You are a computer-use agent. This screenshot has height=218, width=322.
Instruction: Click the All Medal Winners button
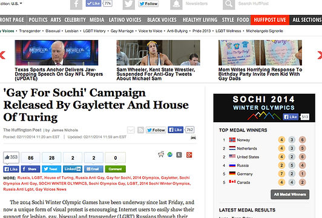pyautogui.click(x=290, y=194)
